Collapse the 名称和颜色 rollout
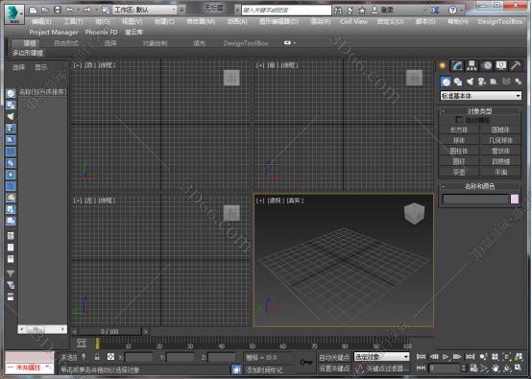The width and height of the screenshot is (532, 379). click(x=480, y=186)
